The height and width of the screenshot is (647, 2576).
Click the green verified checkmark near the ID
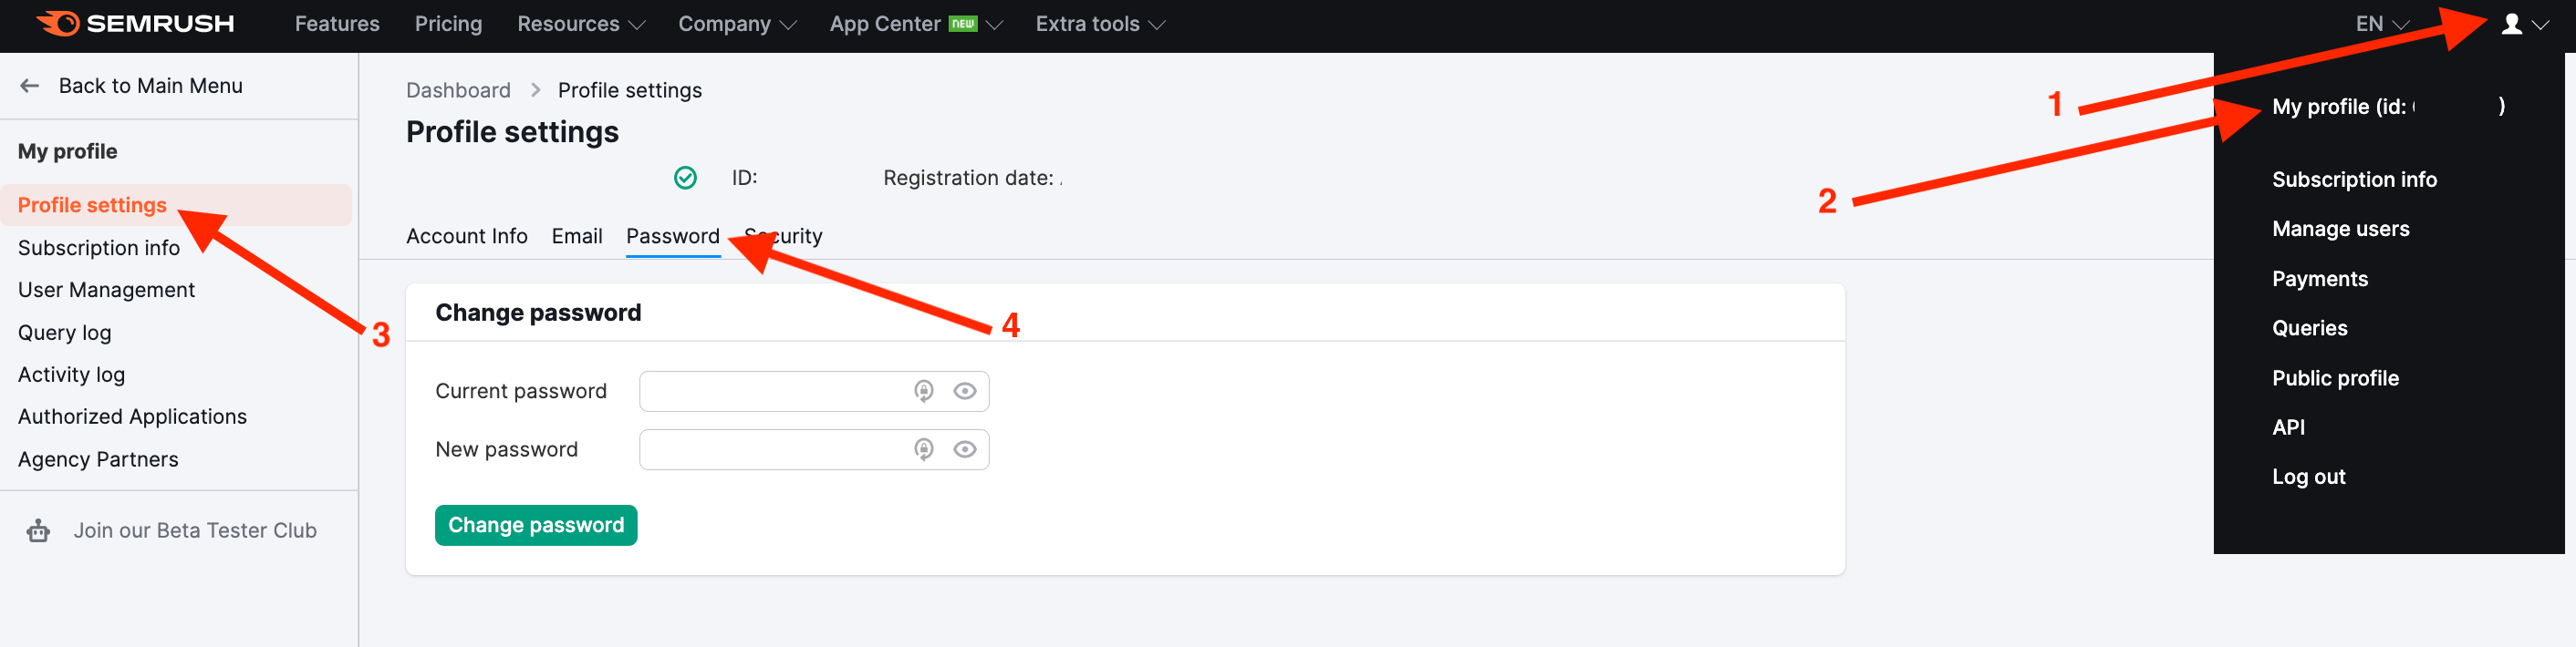point(686,178)
